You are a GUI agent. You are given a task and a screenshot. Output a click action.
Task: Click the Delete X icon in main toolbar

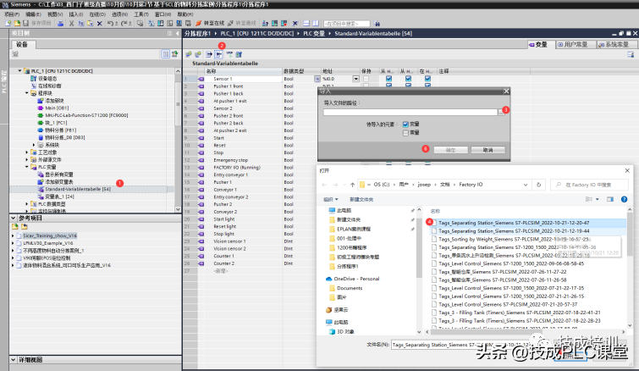(x=99, y=23)
